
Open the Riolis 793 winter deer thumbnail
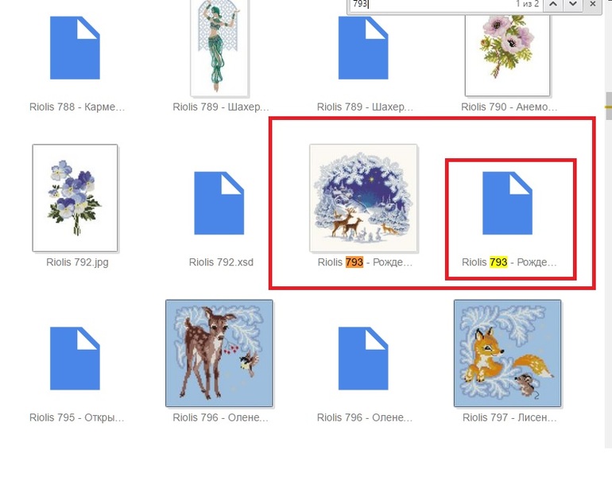tap(363, 198)
